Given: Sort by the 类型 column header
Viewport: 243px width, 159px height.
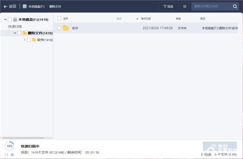Looking at the screenshot, I should click(x=178, y=19).
